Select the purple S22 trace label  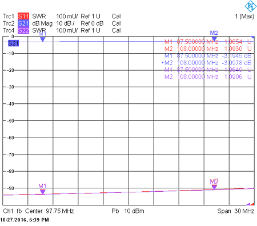coord(23,30)
